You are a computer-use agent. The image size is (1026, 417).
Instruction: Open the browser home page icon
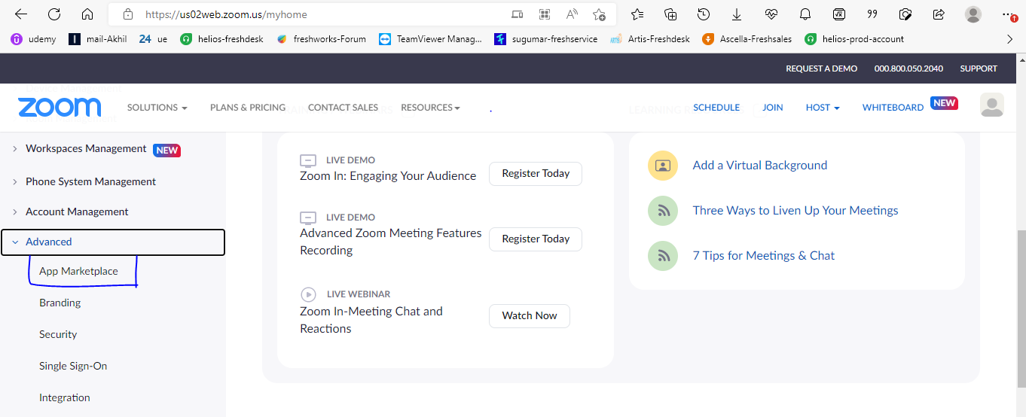[x=87, y=14]
